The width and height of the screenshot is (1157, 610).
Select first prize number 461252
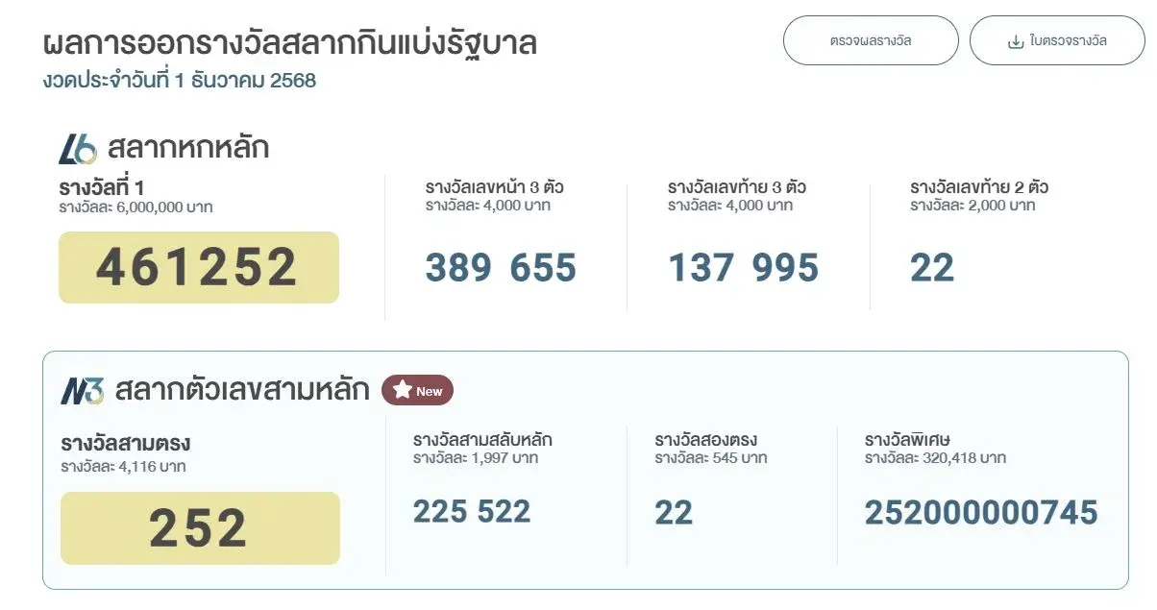point(198,268)
